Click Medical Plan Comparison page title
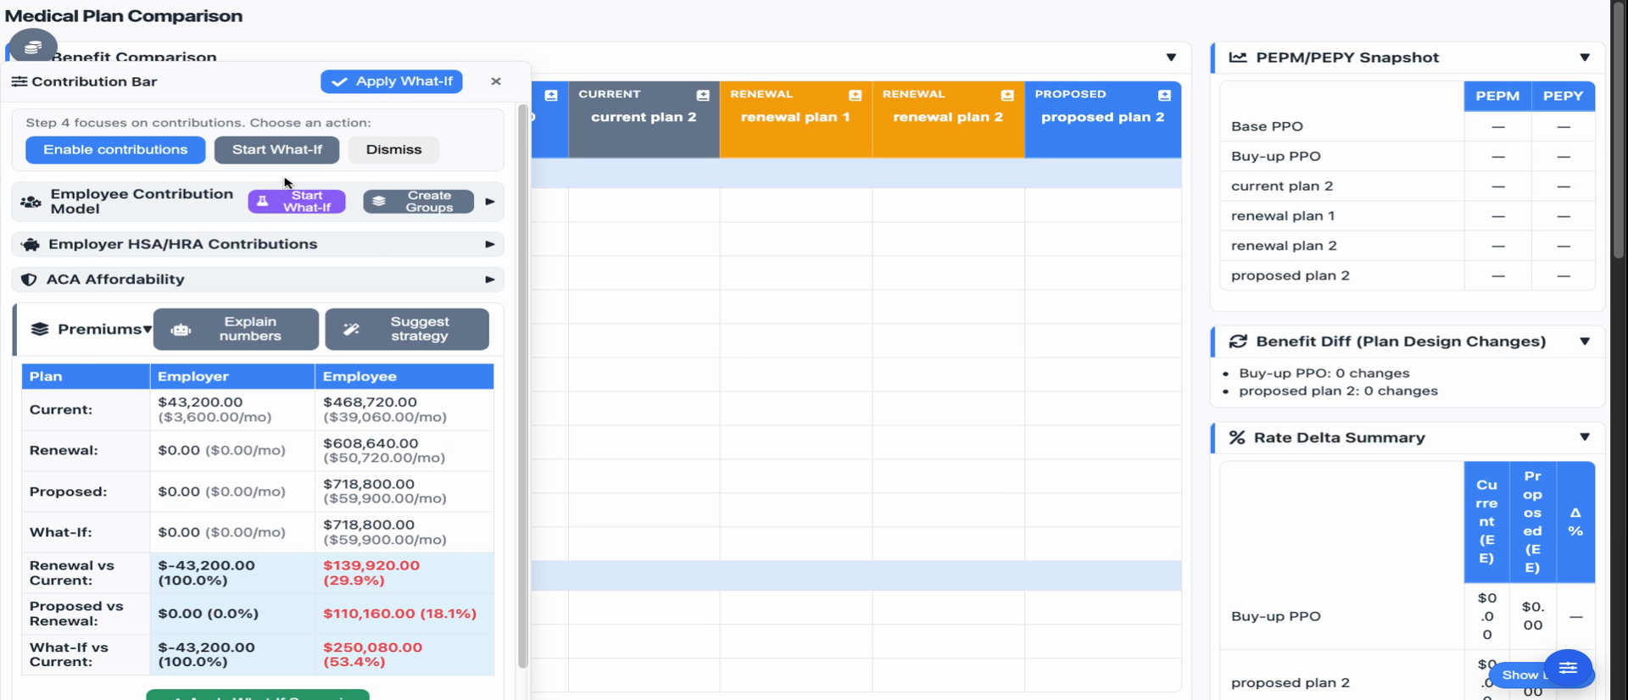 124,16
